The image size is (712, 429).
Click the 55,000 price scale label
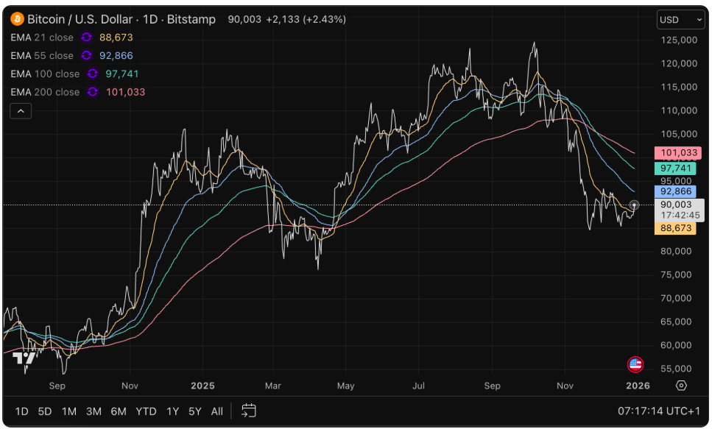tap(676, 369)
